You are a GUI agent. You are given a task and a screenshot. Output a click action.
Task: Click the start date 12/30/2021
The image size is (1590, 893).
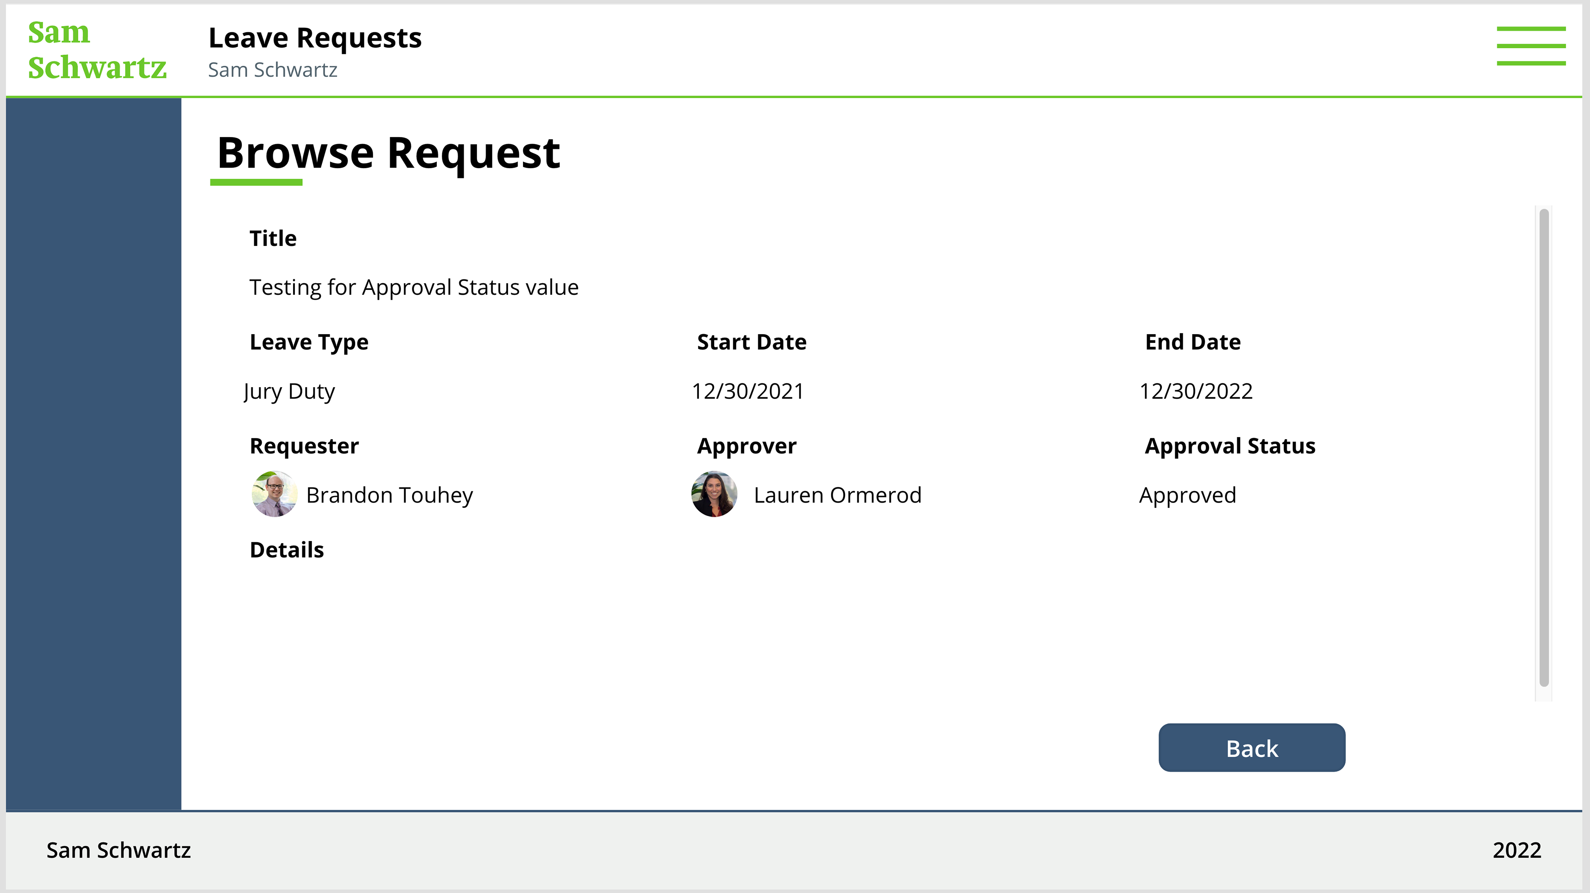(x=747, y=391)
